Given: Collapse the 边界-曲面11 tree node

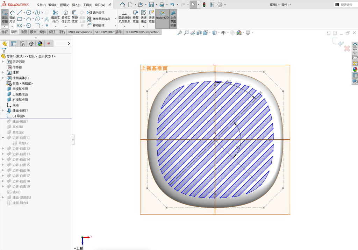Looking at the screenshot, I should point(3,138).
